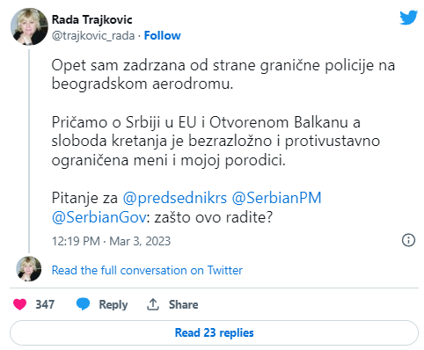Screen dimensions: 424x350
Task: Read the full conversation on Twitter
Action: tap(147, 270)
